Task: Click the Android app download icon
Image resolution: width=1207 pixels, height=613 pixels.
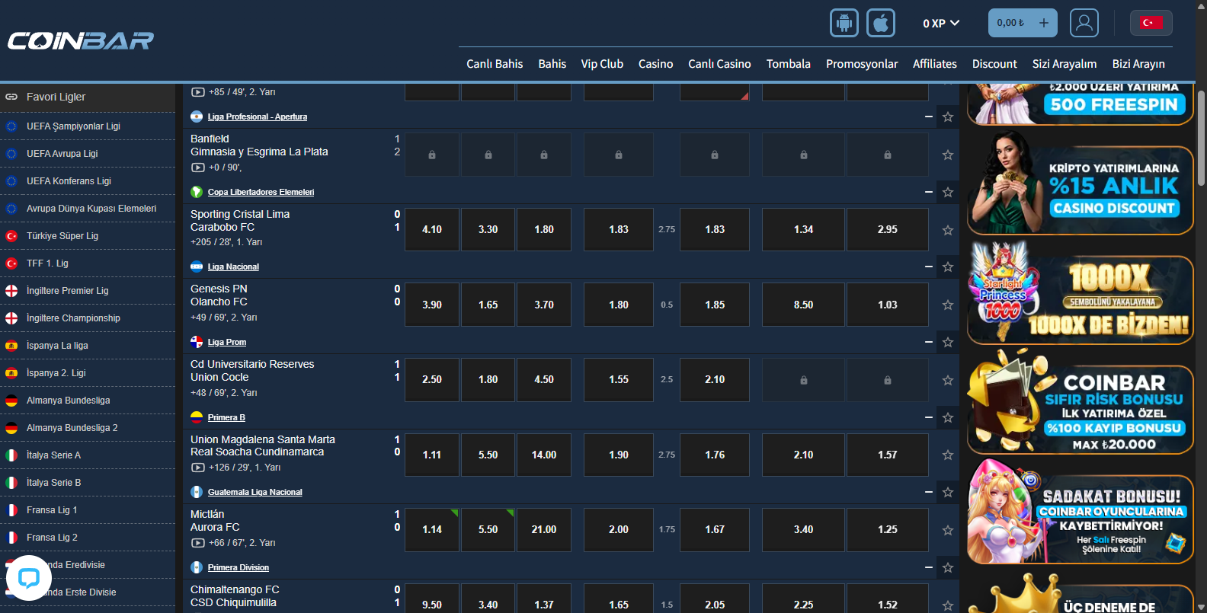Action: 844,23
